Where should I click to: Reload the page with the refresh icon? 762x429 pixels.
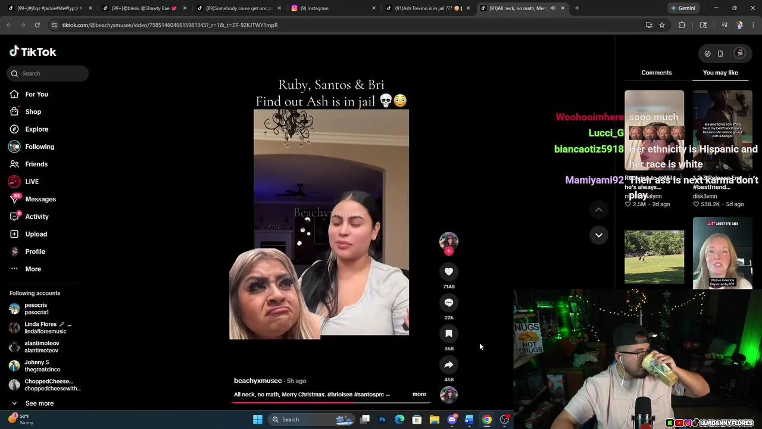37,25
